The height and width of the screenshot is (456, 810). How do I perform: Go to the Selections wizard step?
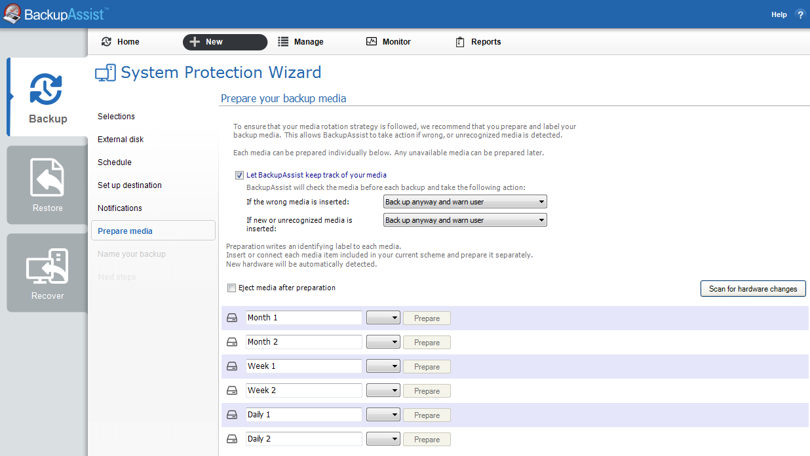point(116,117)
